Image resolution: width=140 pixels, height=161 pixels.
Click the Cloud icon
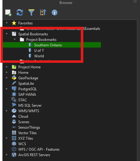point(14,116)
